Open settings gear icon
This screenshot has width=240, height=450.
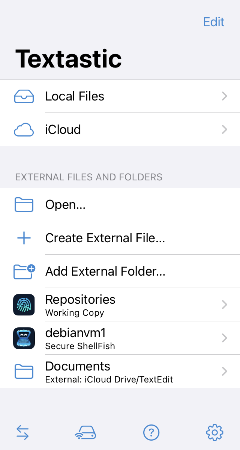[x=215, y=433]
